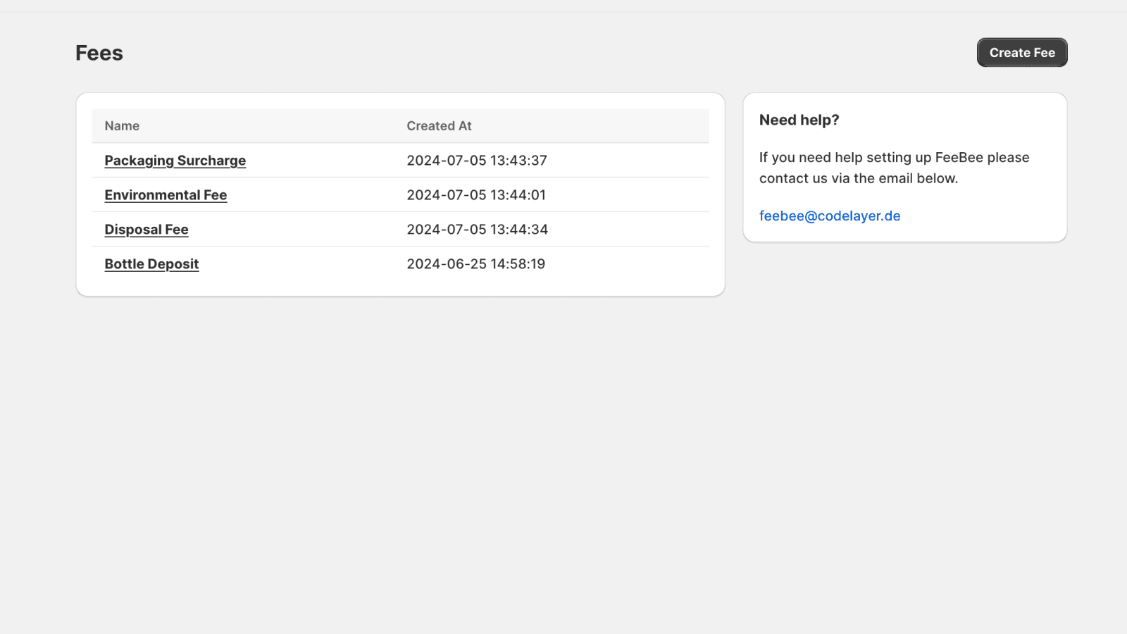Click the Fees page heading
Screen dimensions: 1127x634
[99, 53]
